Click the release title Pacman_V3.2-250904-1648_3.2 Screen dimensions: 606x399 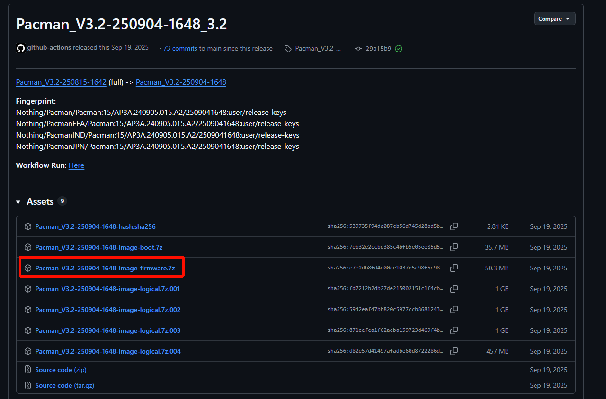click(122, 24)
